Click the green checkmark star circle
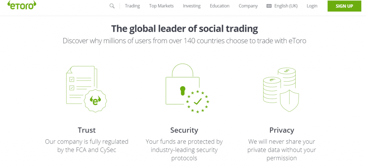The width and height of the screenshot is (366, 166). tap(198, 102)
